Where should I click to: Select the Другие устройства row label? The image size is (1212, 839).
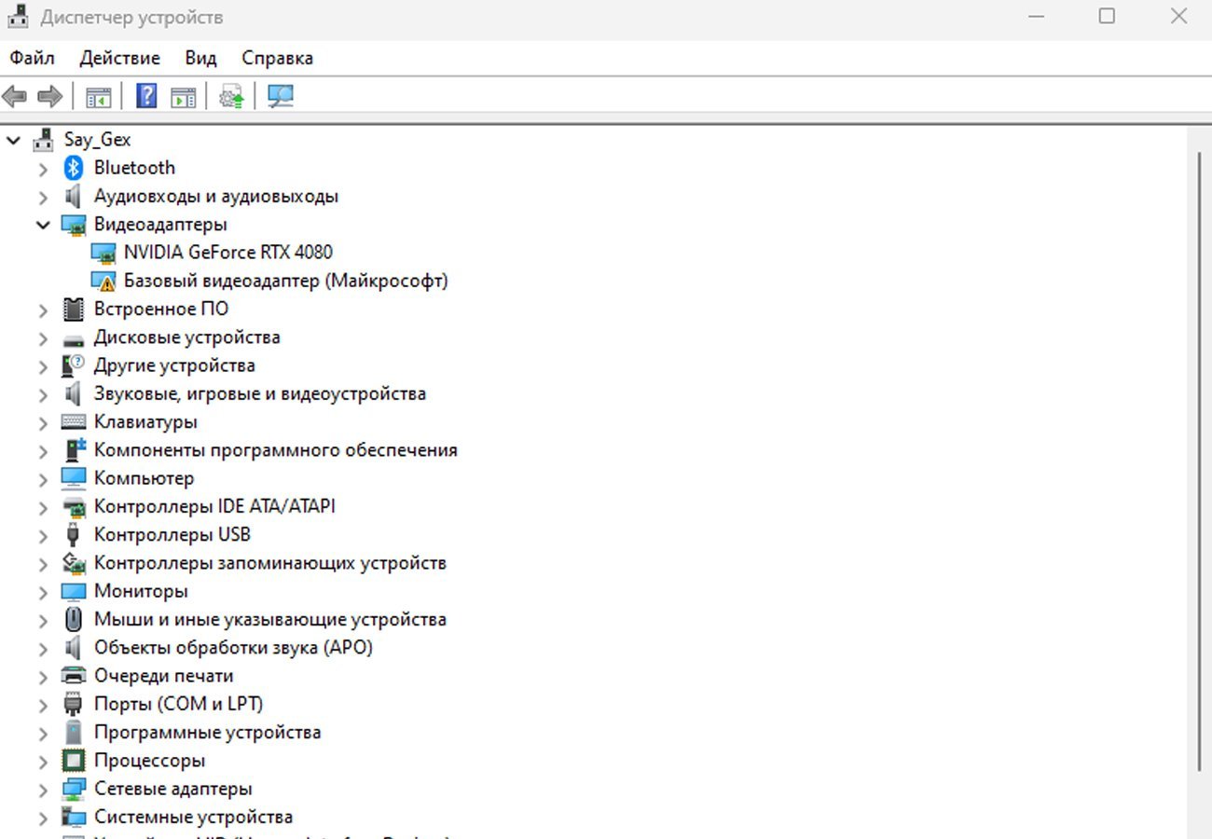[x=174, y=365]
